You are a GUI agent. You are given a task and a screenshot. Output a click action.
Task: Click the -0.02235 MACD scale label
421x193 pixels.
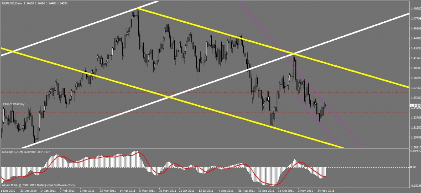415,186
